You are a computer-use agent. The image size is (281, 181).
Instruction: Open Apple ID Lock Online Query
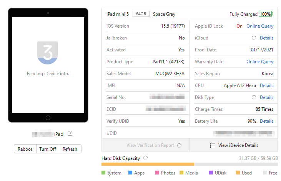[260, 26]
